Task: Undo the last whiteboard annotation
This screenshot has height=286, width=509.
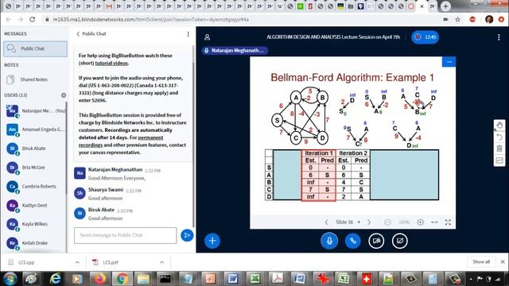Action: tap(499, 137)
